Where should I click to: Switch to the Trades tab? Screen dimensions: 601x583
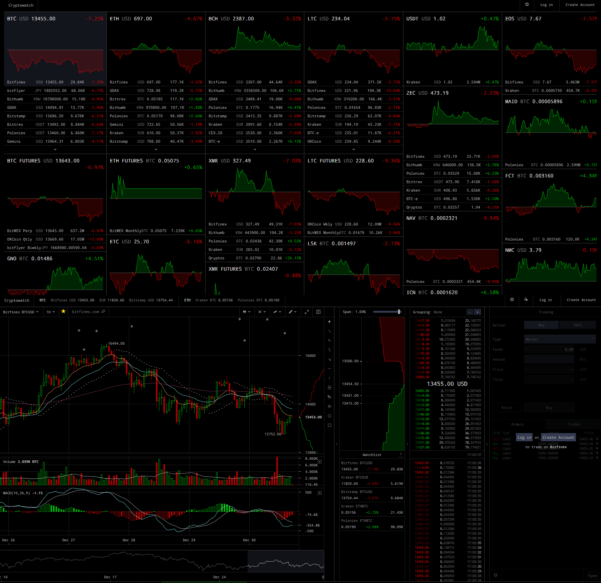coord(574,424)
